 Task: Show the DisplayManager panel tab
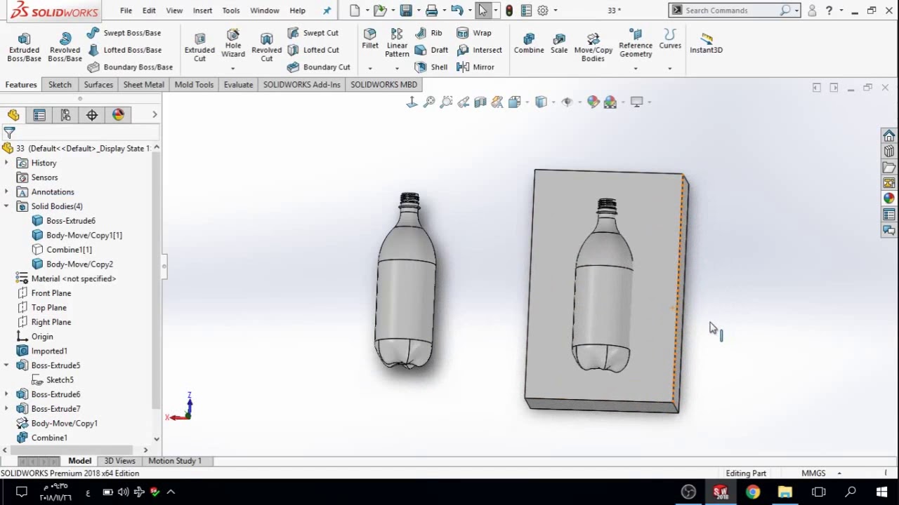pyautogui.click(x=118, y=115)
